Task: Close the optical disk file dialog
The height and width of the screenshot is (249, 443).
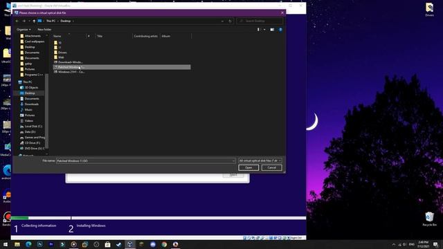Action: (282, 12)
